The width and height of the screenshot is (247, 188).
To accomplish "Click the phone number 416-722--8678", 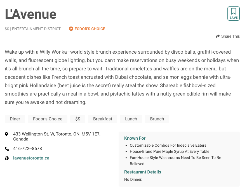I will (27, 149).
